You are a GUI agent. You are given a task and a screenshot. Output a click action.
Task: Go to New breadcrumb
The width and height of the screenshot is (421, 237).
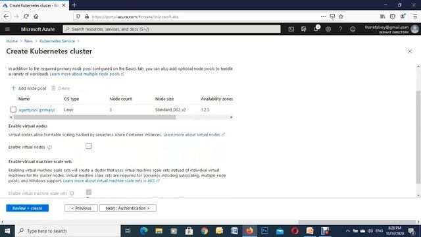click(28, 41)
